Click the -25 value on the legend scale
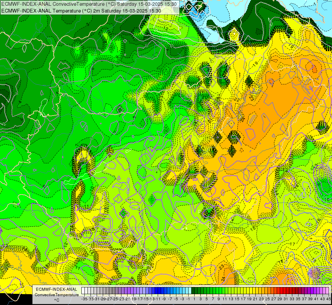Viewport: 332px width, 305px height. [x=115, y=299]
